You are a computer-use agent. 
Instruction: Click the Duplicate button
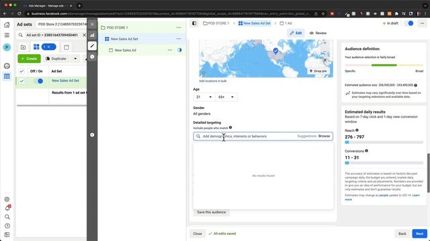point(56,58)
